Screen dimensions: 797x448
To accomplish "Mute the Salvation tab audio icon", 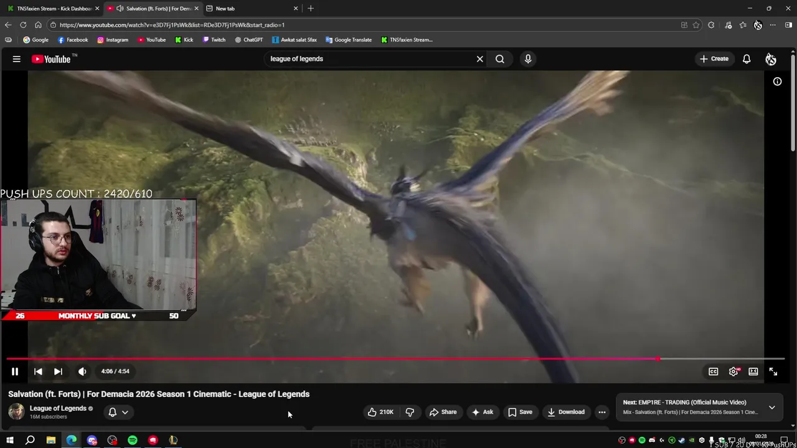I will [x=120, y=9].
